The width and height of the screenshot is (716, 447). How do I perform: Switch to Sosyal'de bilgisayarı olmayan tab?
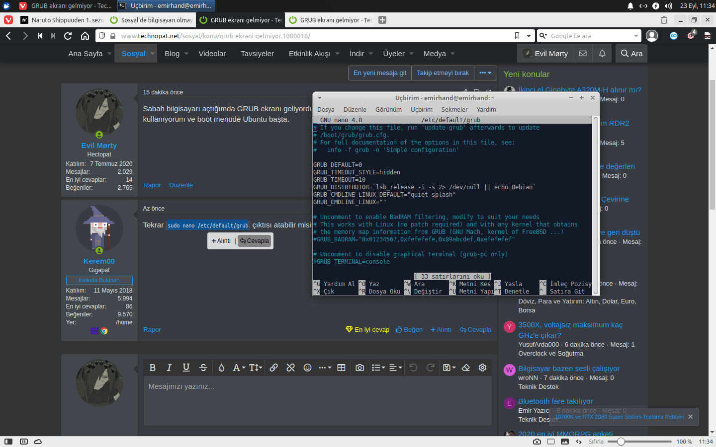pos(151,20)
